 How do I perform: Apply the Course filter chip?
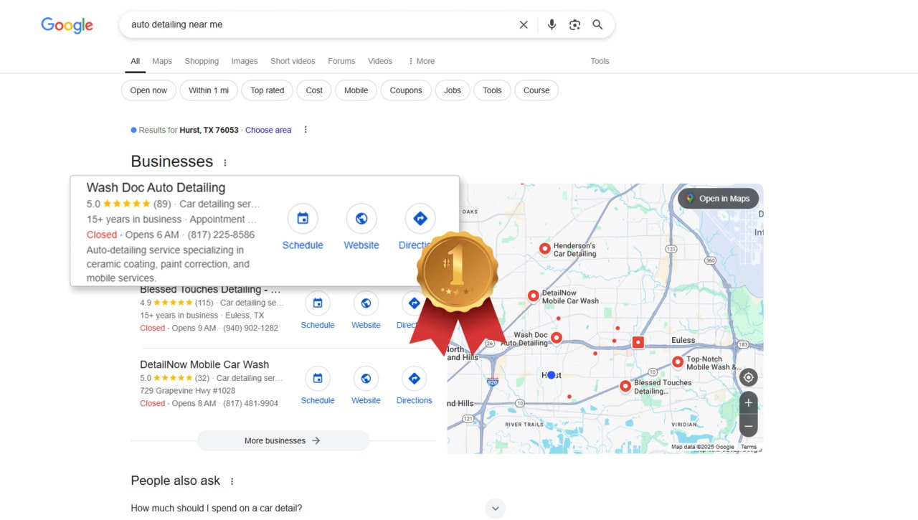536,90
